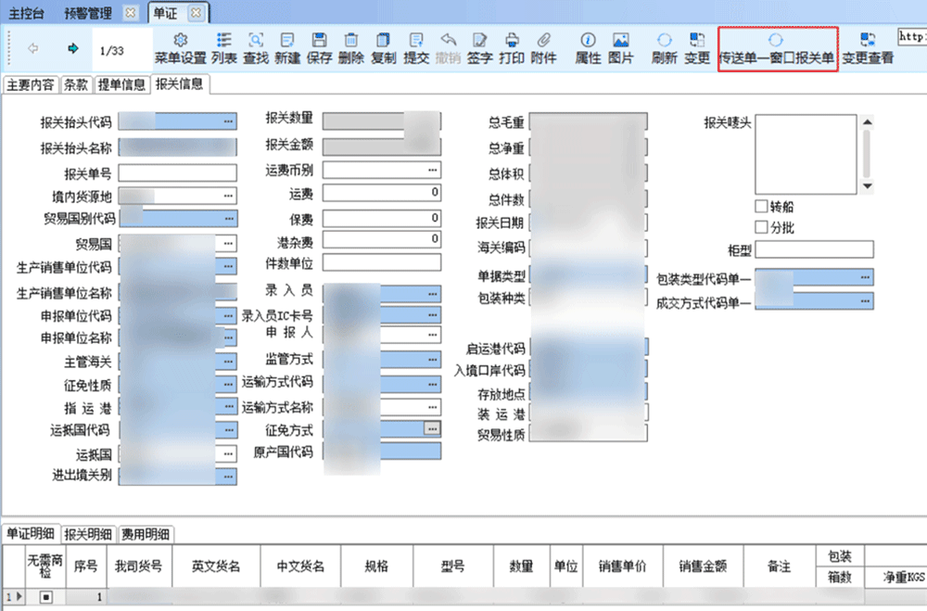The width and height of the screenshot is (927, 611).
Task: Click the 运费 amount field
Action: pos(382,193)
